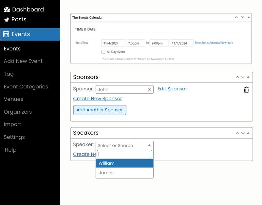Choose James from the speaker list
262x205 pixels.
124,173
